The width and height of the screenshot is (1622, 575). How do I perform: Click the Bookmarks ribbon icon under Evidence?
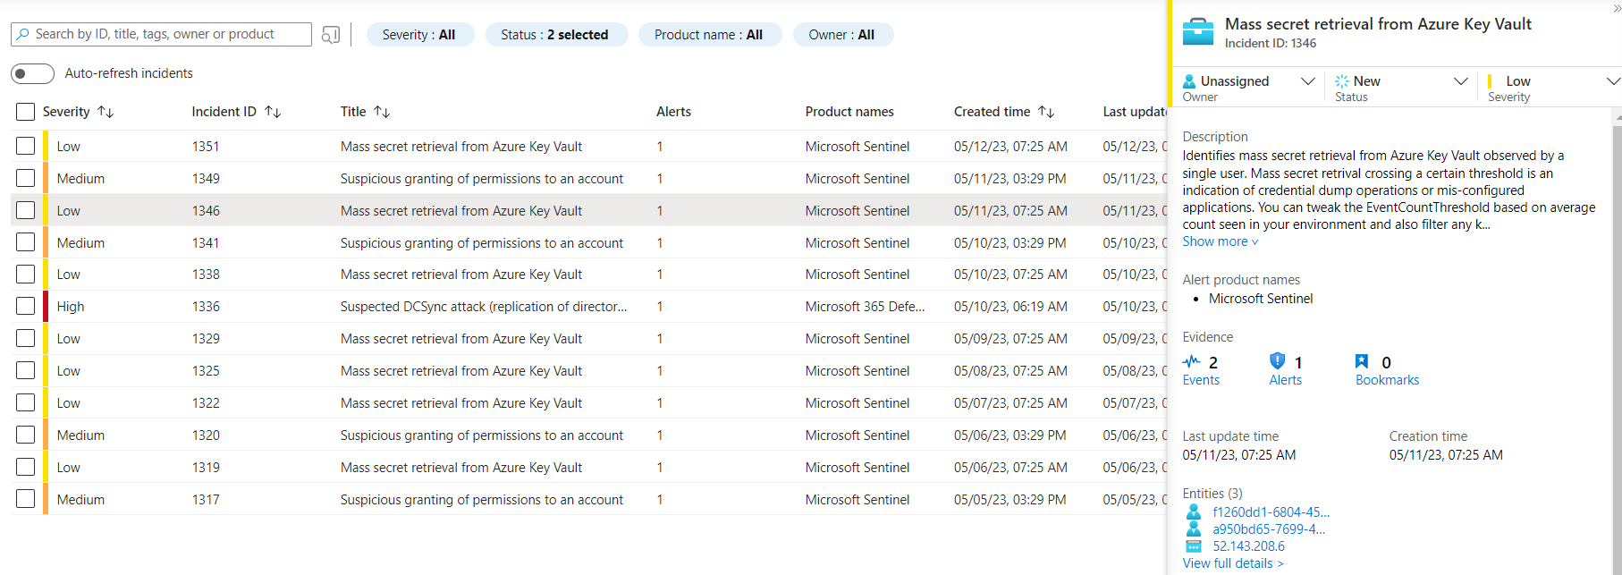pyautogui.click(x=1361, y=361)
